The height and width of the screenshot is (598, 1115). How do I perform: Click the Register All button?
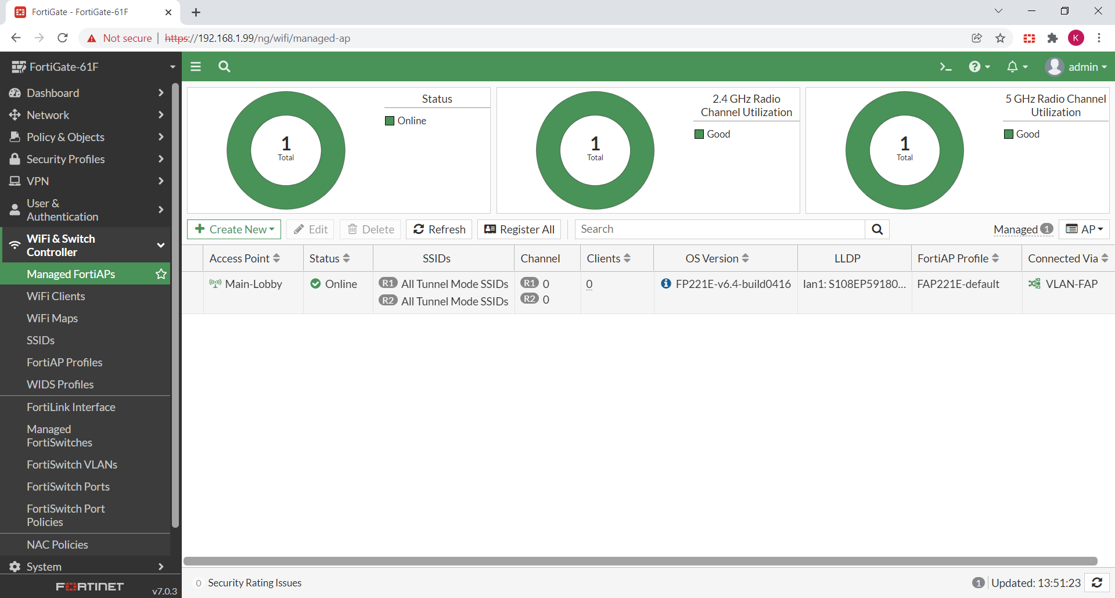coord(519,229)
